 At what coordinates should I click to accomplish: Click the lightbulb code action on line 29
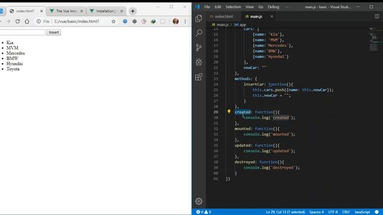[229, 112]
